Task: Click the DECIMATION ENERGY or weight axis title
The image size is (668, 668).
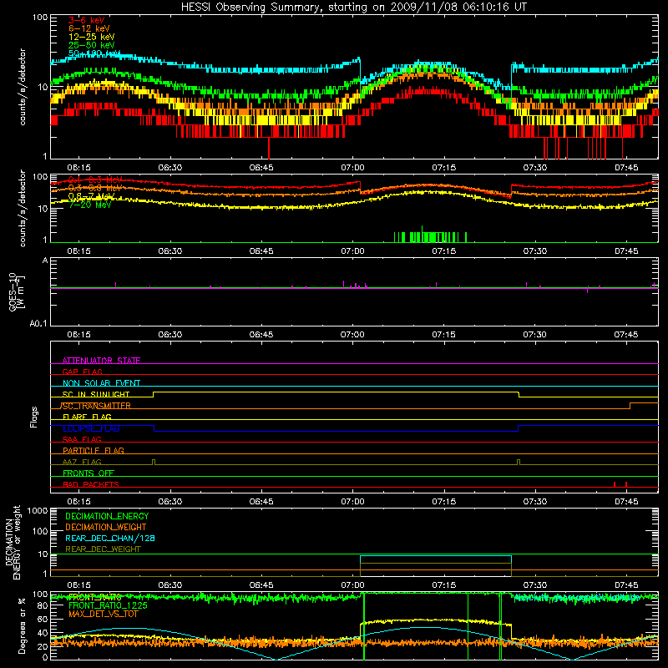Action: click(13, 543)
